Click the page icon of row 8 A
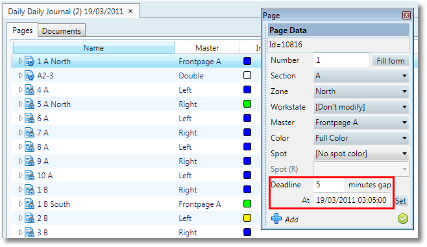This screenshot has width=427, height=247. [29, 147]
